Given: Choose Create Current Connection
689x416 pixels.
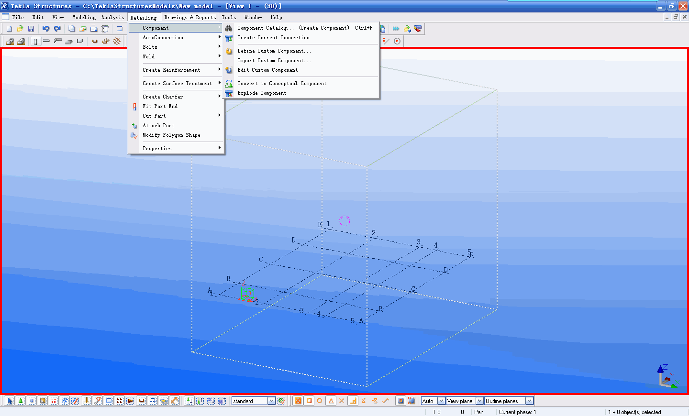Looking at the screenshot, I should coord(302,37).
